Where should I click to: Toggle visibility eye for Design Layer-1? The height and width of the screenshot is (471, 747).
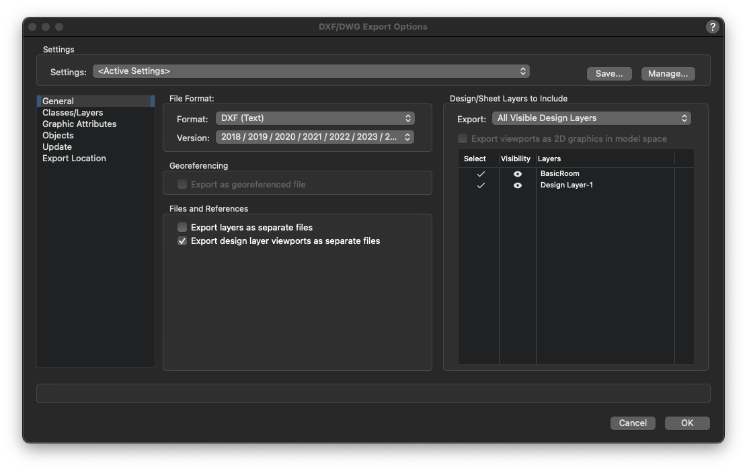tap(517, 185)
